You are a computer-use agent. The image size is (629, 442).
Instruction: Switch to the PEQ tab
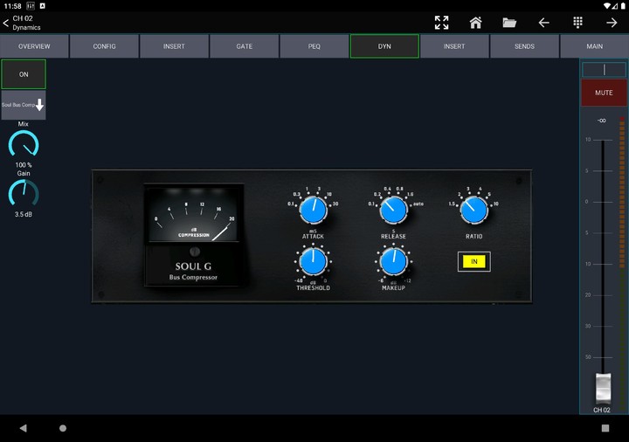coord(314,46)
